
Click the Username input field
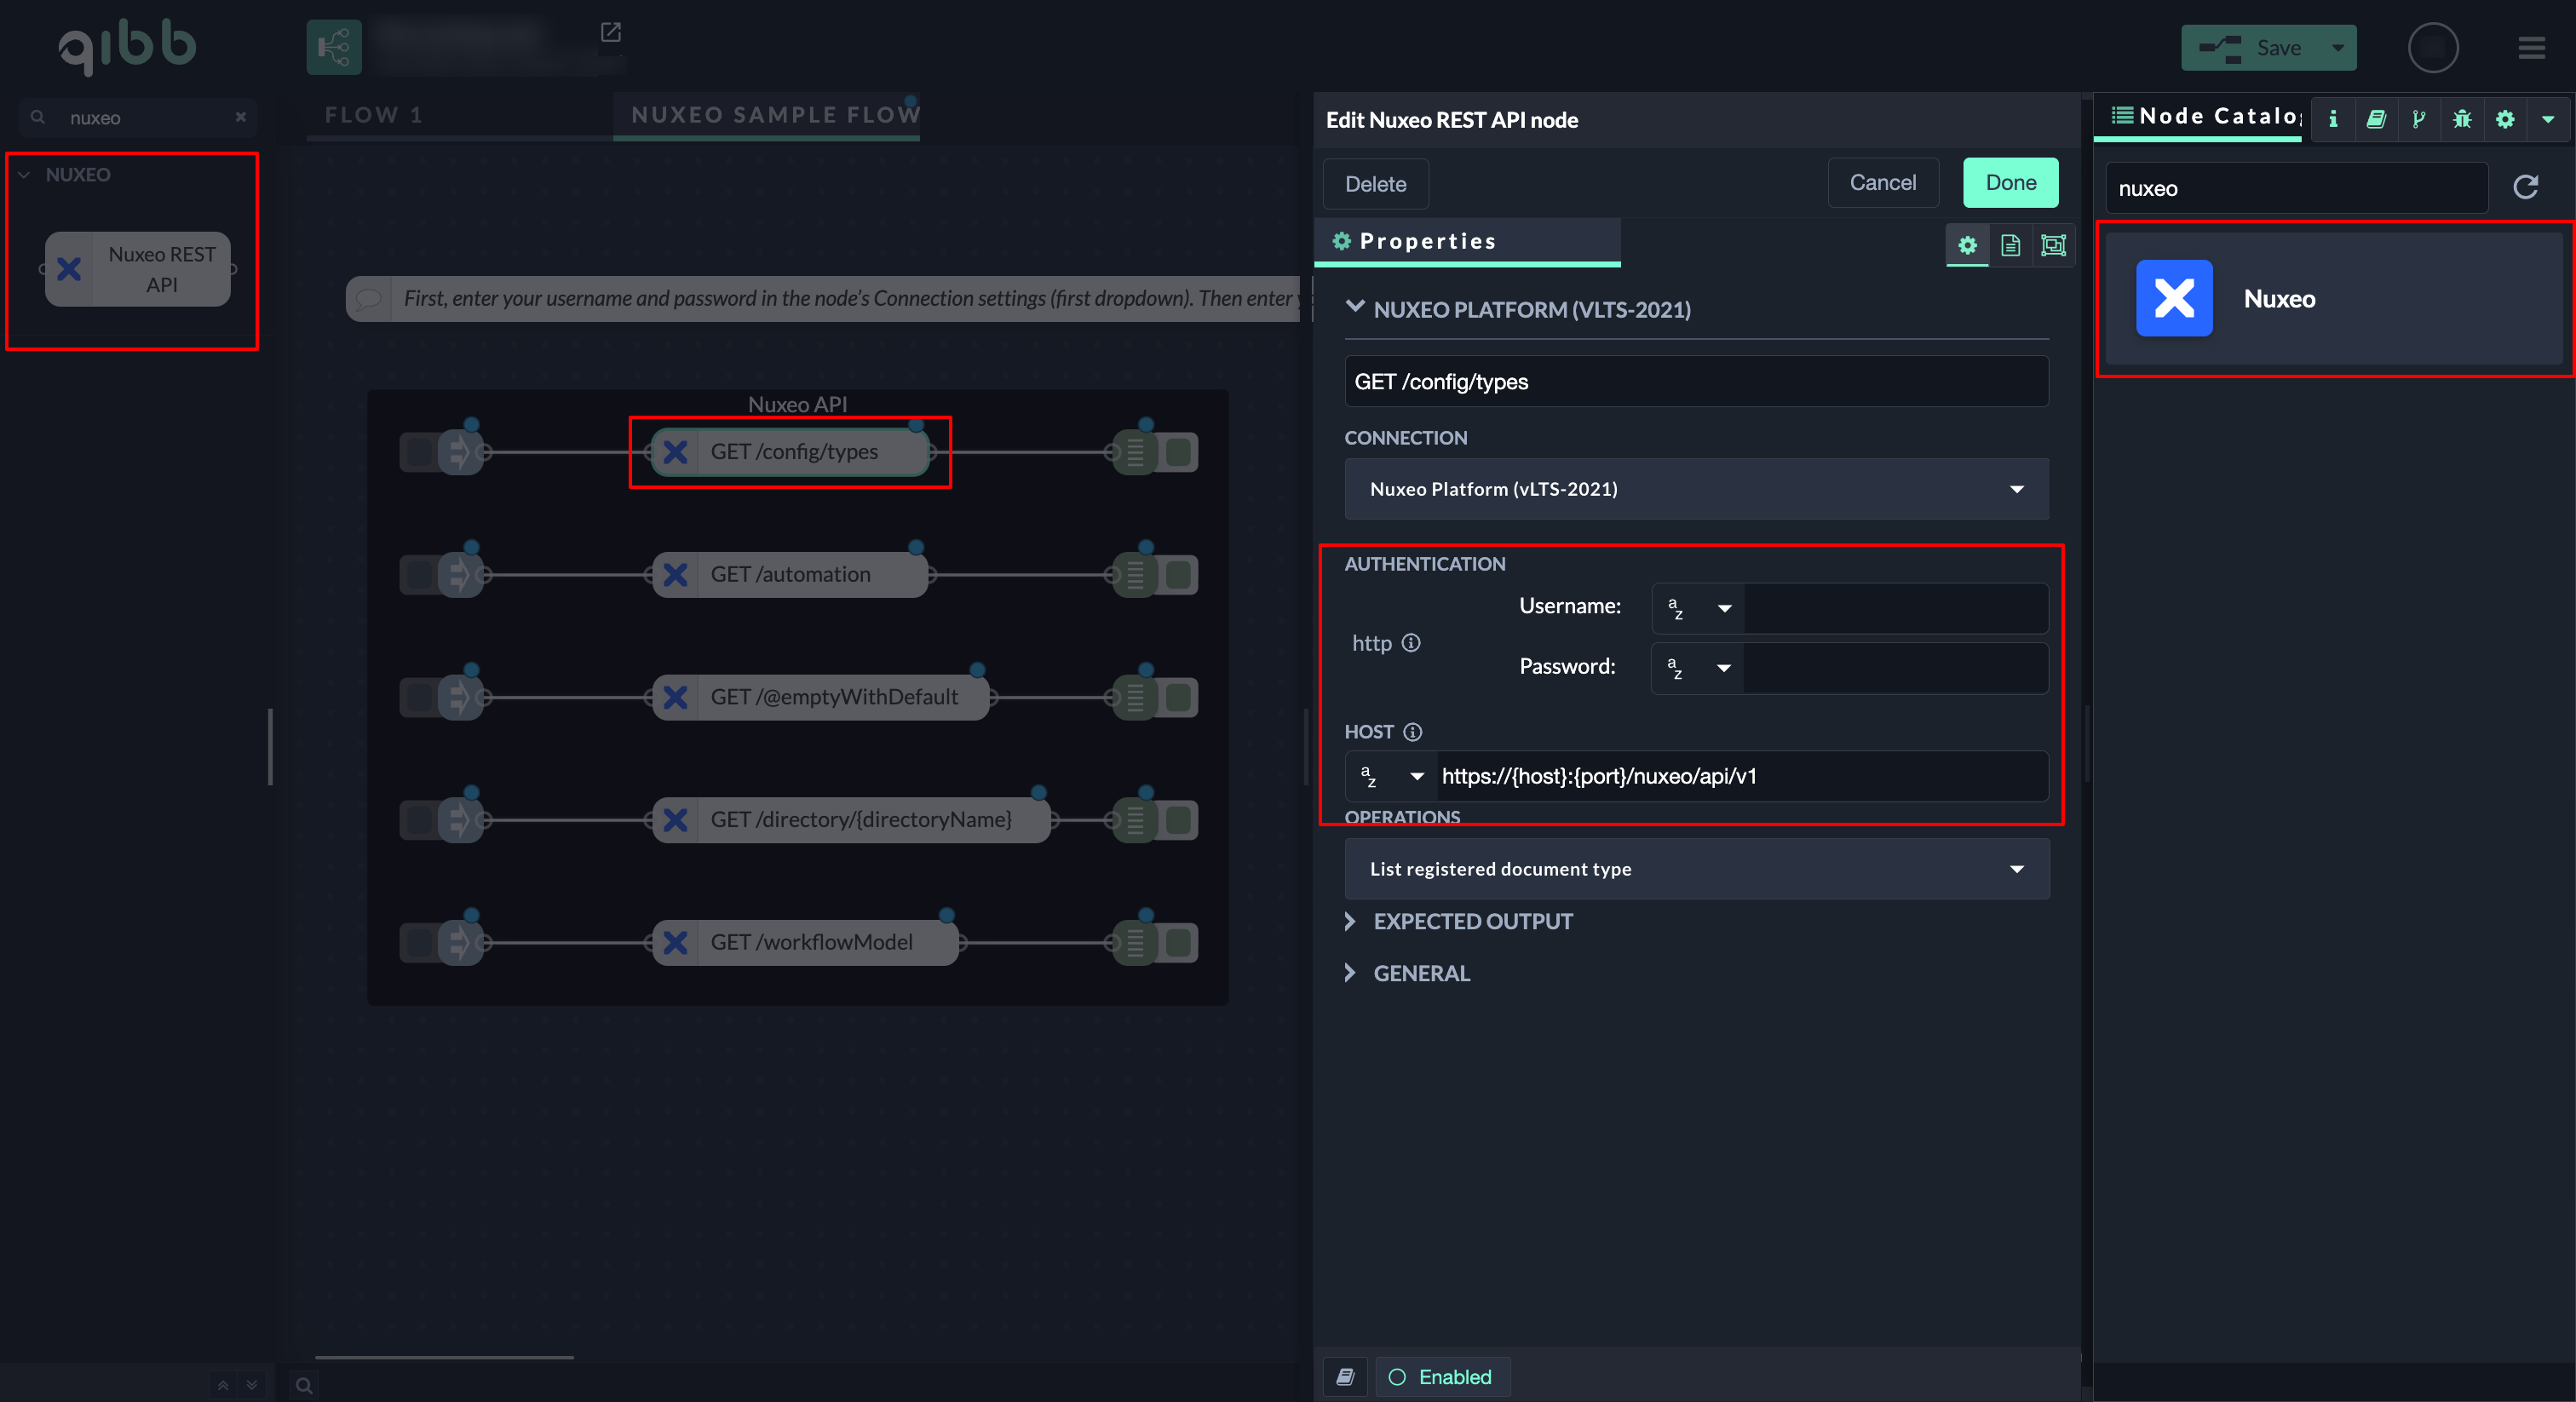coord(1894,608)
